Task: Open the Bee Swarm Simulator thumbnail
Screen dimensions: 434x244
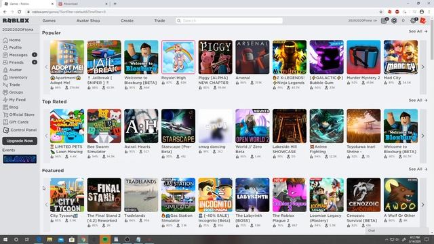Action: 104,126
